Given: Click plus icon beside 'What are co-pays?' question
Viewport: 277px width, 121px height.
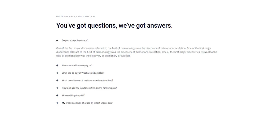Looking at the screenshot, I should click(57, 73).
